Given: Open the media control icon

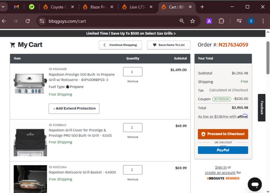Looking at the screenshot, I should [239, 21].
